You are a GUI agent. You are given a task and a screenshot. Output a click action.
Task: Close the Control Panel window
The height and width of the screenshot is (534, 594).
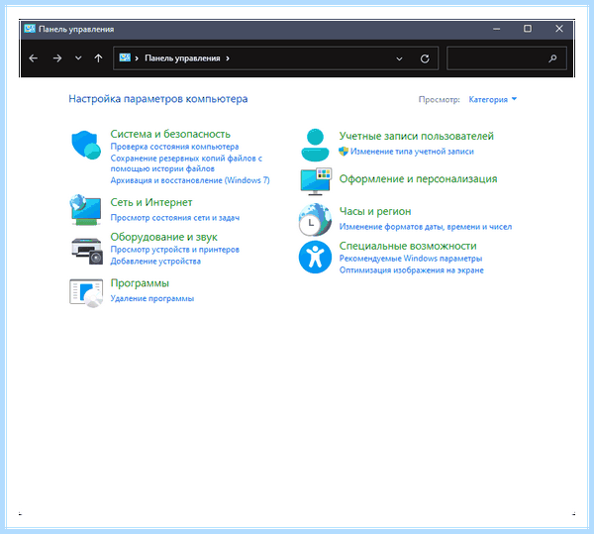coord(559,29)
